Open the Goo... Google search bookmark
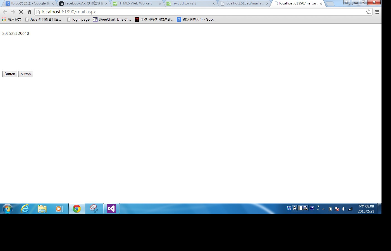Image resolution: width=391 pixels, height=251 pixels. click(196, 20)
